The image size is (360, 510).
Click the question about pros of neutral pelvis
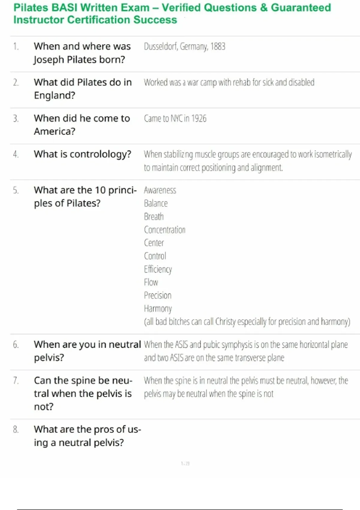pyautogui.click(x=87, y=436)
